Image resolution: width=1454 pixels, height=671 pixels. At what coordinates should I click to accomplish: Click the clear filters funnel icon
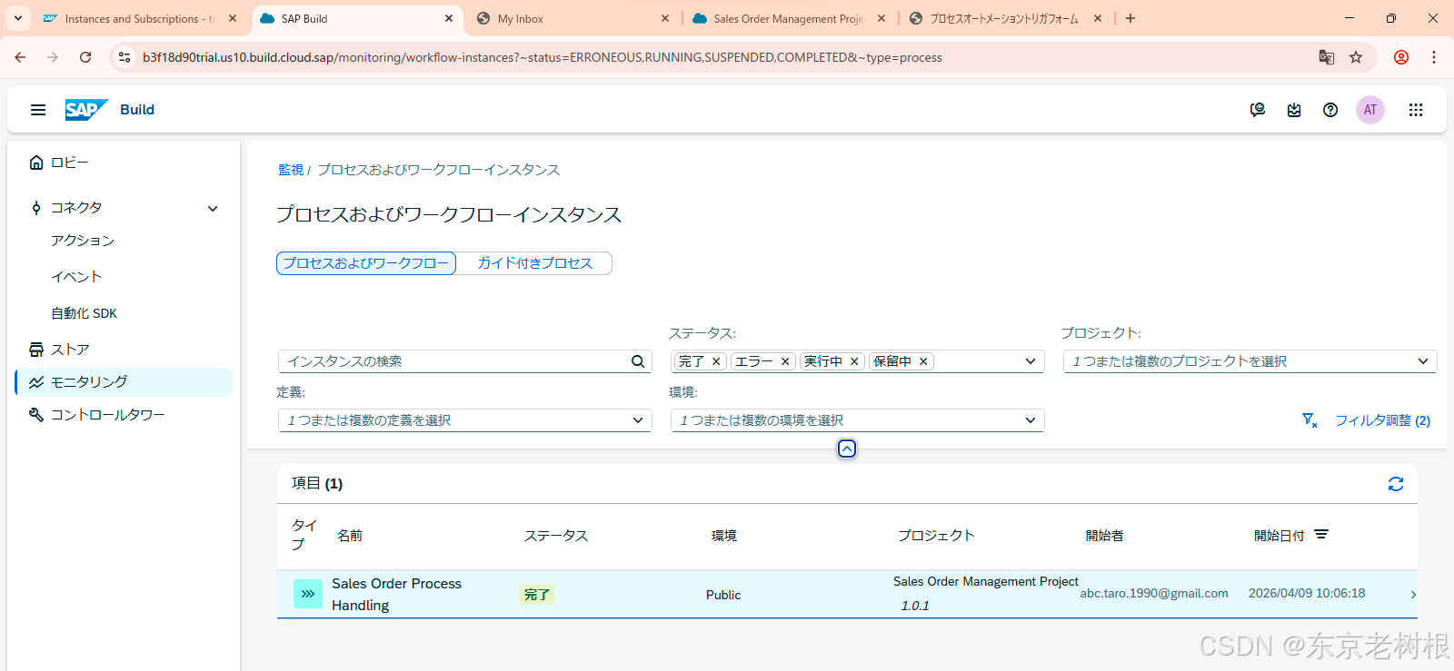pos(1310,420)
